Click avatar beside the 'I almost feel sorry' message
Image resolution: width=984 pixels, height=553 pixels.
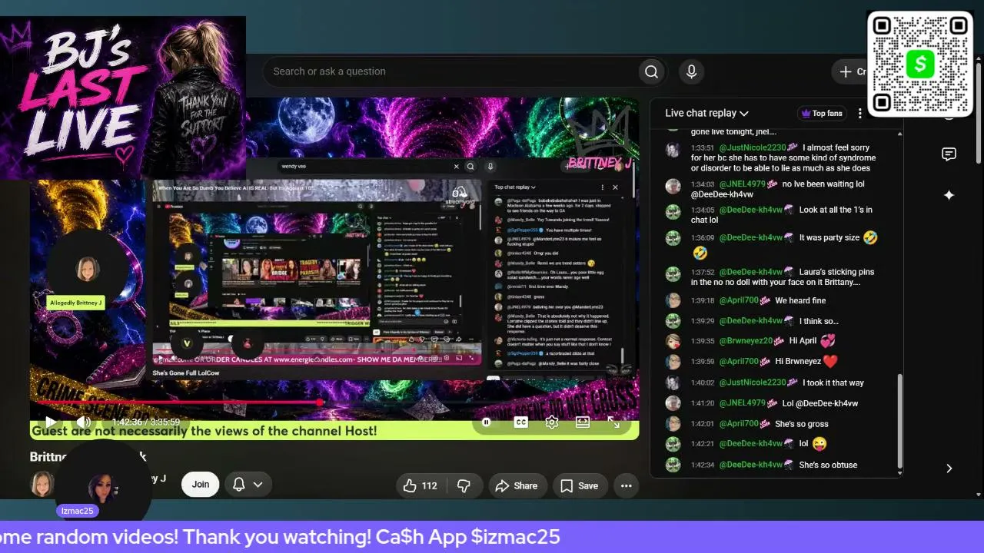coord(673,149)
